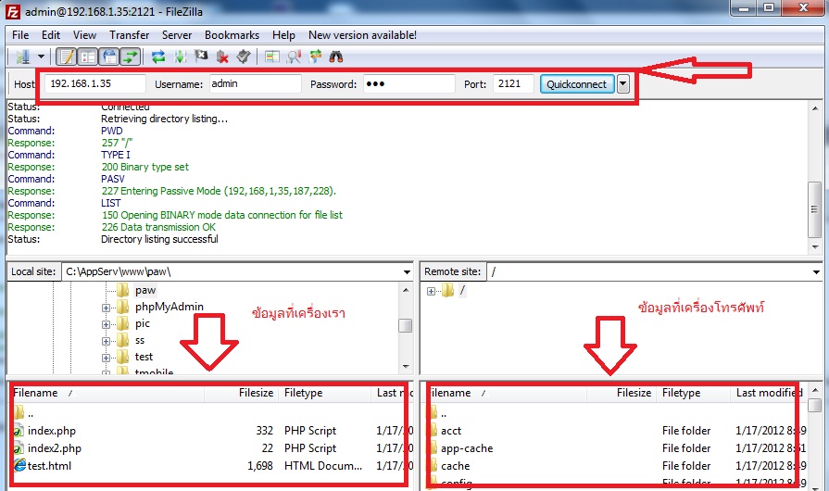Sort remote files by Last modified column
Viewport: 829px width, 491px height.
coord(770,393)
